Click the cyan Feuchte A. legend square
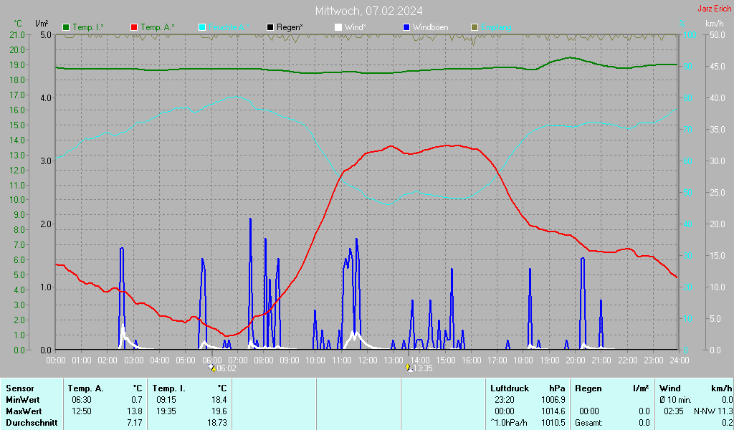 click(202, 27)
